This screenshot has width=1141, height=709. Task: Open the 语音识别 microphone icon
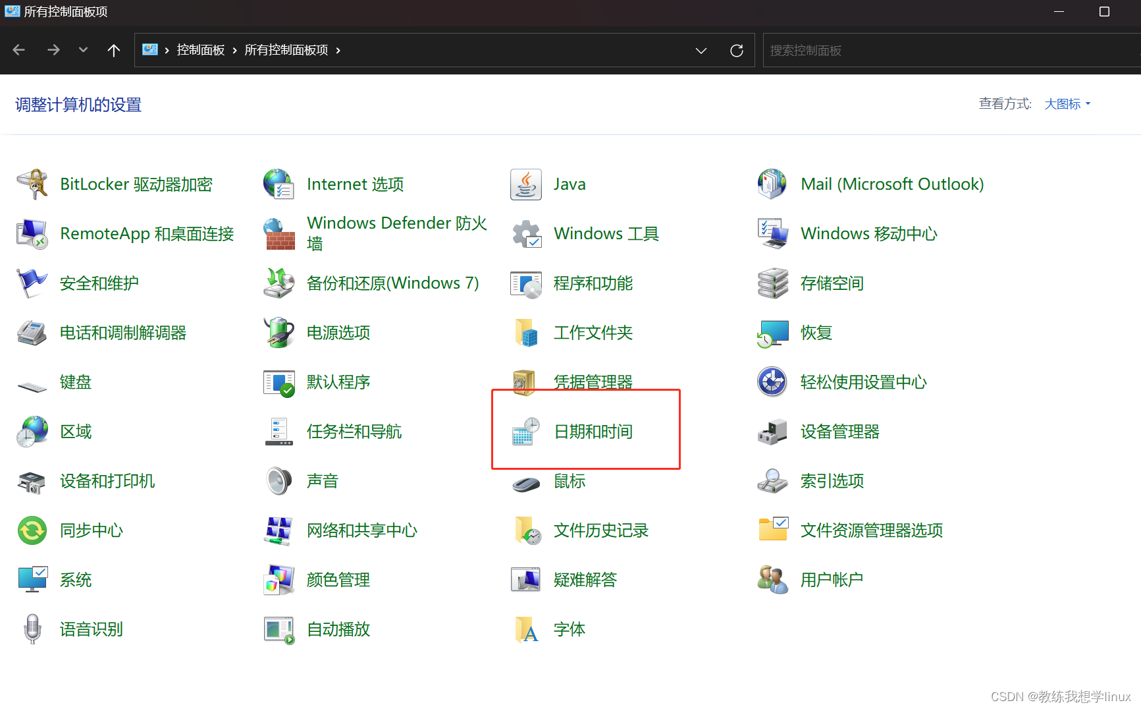[32, 629]
